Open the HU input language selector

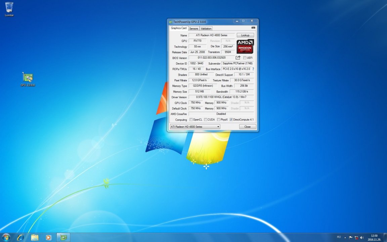pyautogui.click(x=339, y=238)
